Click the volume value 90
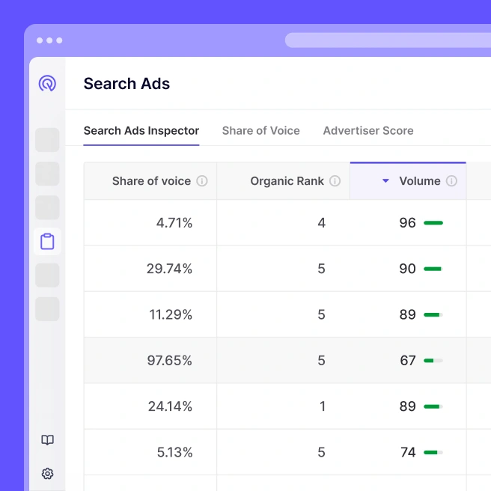Viewport: 491px width, 491px height. tap(407, 269)
